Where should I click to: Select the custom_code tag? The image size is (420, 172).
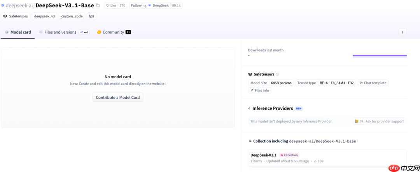(72, 16)
